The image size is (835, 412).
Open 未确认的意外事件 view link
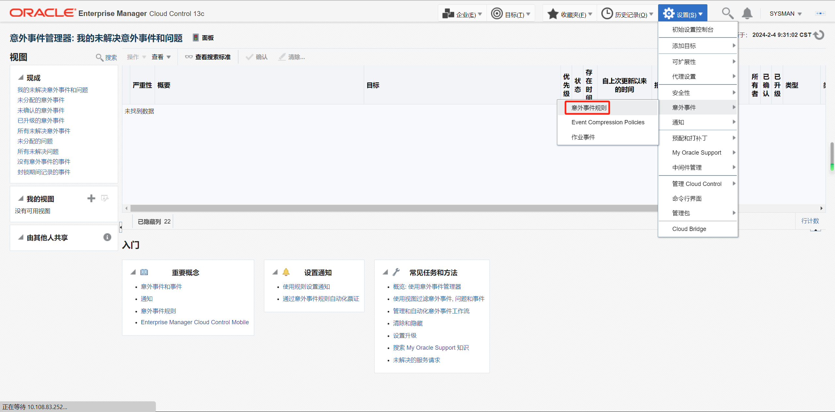tap(41, 111)
